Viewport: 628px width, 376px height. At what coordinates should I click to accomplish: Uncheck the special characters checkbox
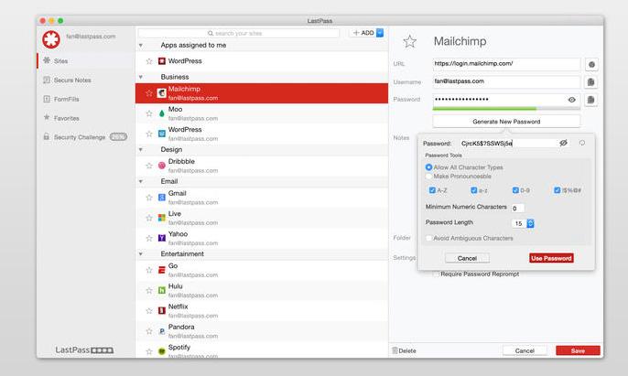tap(558, 190)
